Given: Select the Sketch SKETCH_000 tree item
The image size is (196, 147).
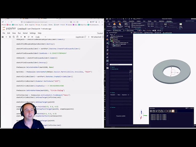Looking at the screenshot, I should (x=120, y=44).
